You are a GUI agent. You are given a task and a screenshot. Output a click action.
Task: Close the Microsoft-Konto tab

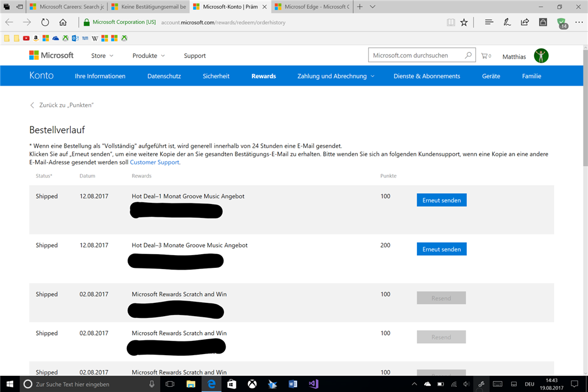[x=264, y=7]
